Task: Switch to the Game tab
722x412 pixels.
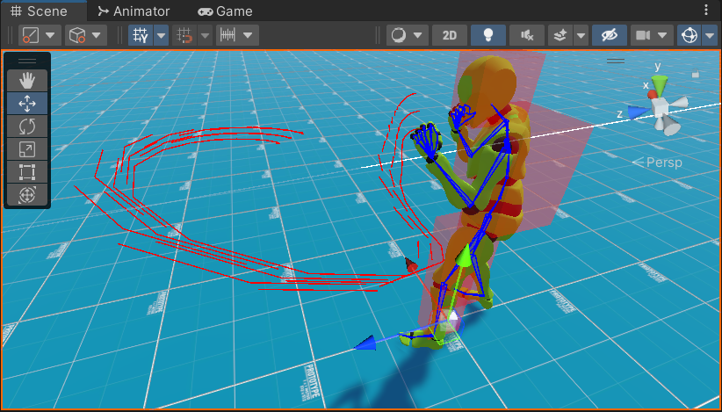Action: click(x=225, y=11)
